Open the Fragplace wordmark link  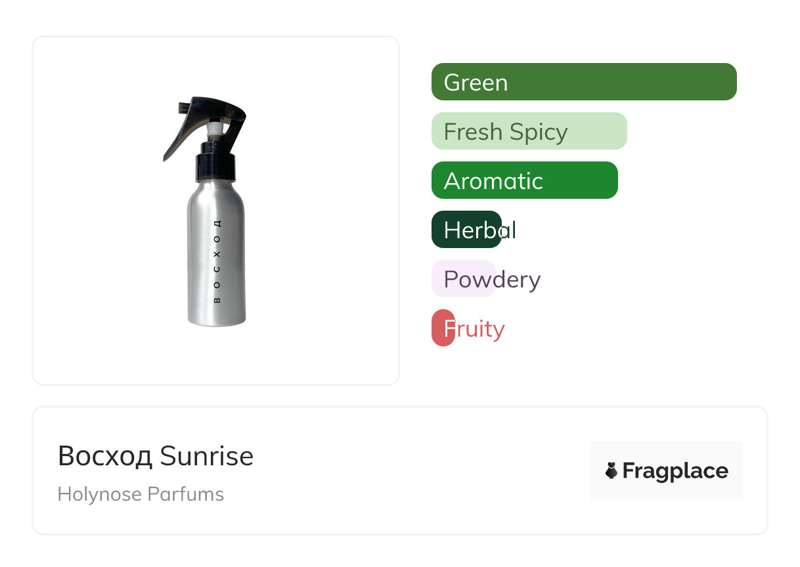675,471
